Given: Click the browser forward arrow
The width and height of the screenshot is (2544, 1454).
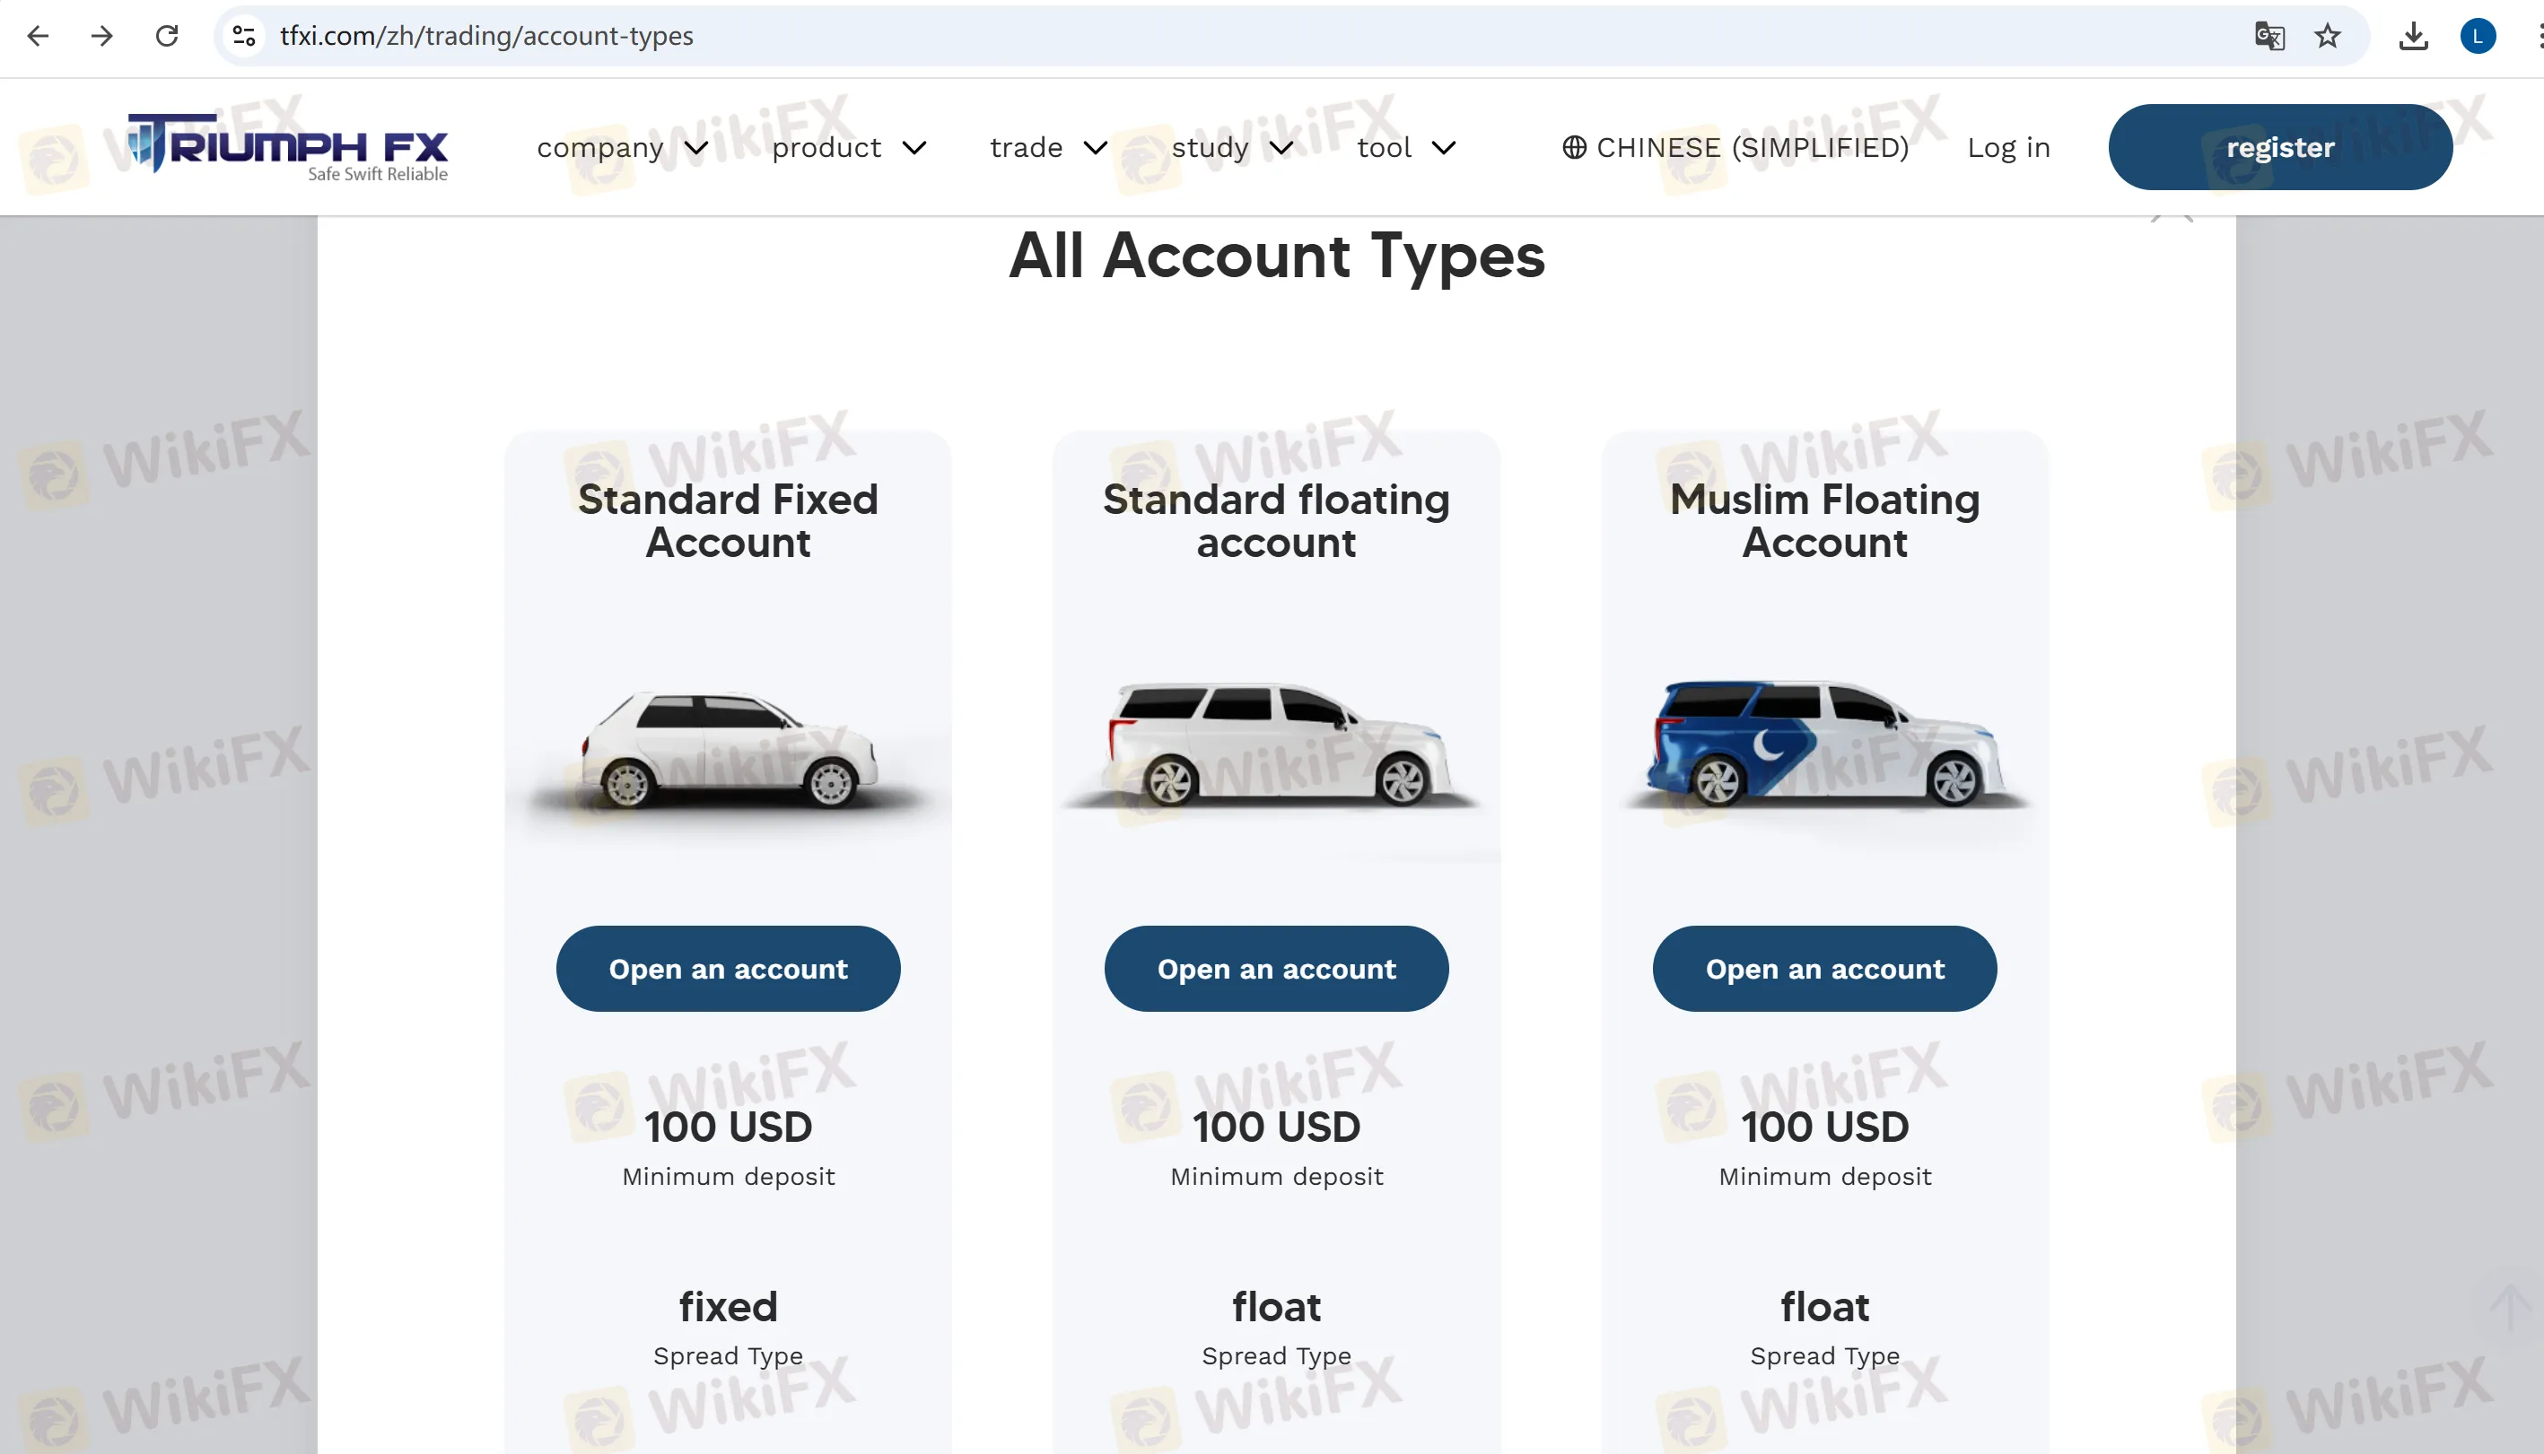Looking at the screenshot, I should tap(102, 36).
